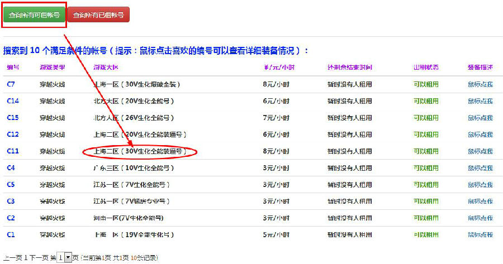Select account number C1
The height and width of the screenshot is (264, 503).
pos(11,234)
